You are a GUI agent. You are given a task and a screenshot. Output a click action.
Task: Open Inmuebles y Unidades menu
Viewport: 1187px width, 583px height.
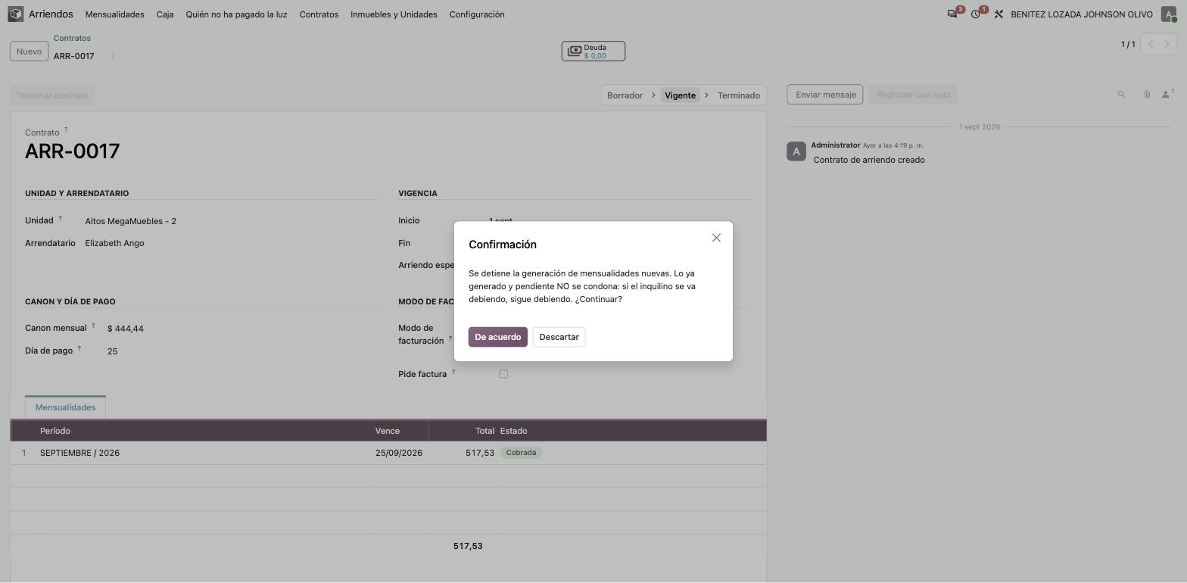tap(394, 14)
